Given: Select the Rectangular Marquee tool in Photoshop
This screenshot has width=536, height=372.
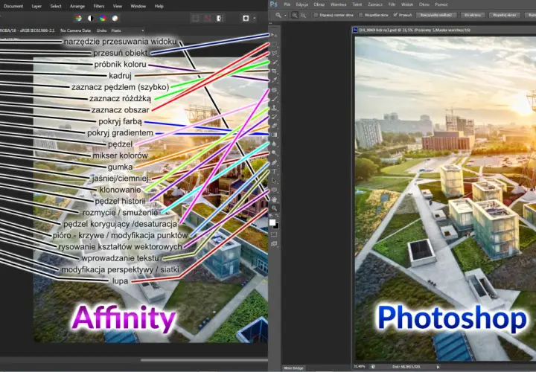Looking at the screenshot, I should click(x=274, y=44).
